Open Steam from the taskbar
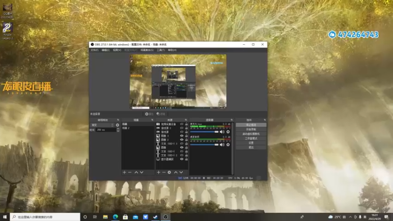The height and width of the screenshot is (221, 393). click(x=155, y=217)
